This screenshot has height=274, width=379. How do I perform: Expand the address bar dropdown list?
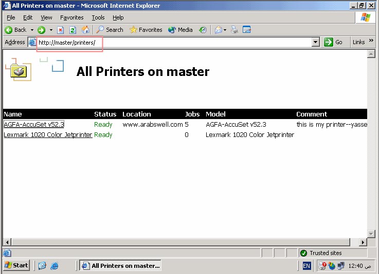click(315, 42)
